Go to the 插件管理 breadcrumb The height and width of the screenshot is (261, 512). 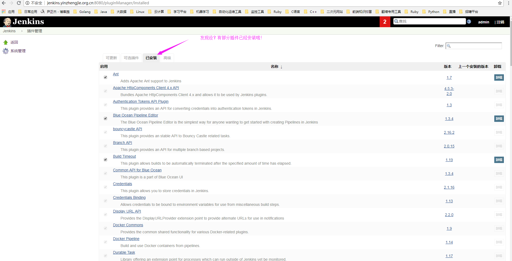pyautogui.click(x=34, y=31)
